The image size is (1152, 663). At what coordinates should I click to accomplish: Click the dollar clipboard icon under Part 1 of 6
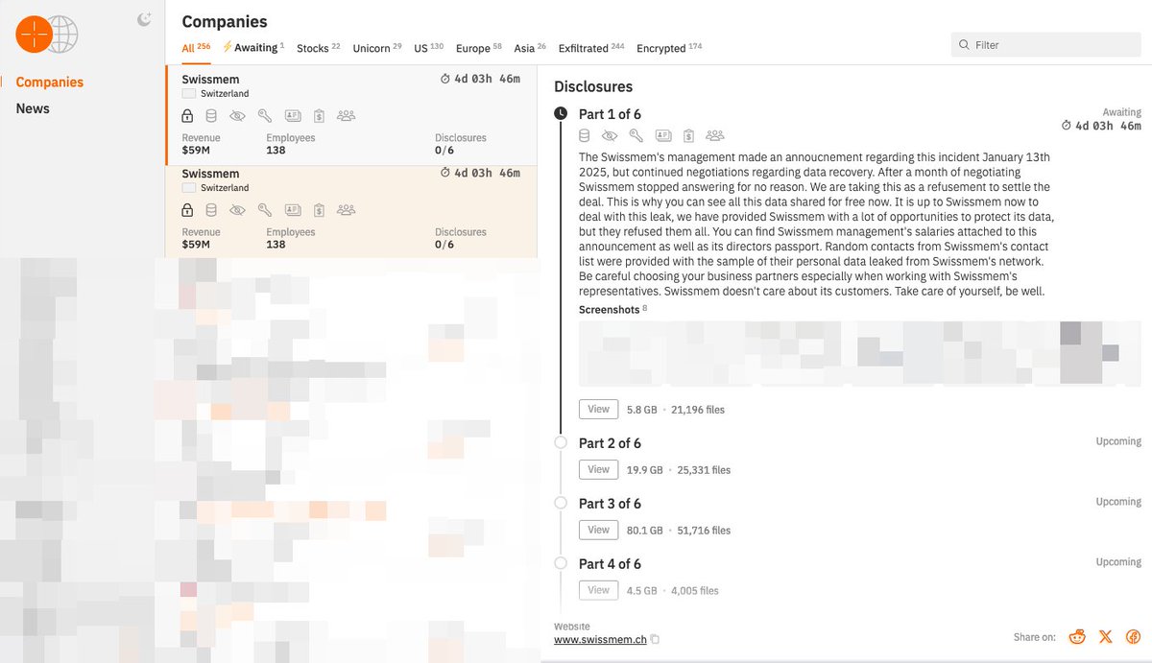click(x=689, y=136)
